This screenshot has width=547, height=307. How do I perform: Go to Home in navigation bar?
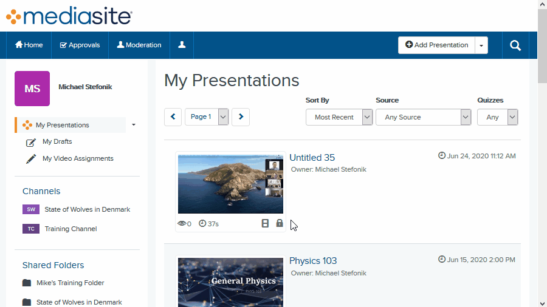[29, 45]
